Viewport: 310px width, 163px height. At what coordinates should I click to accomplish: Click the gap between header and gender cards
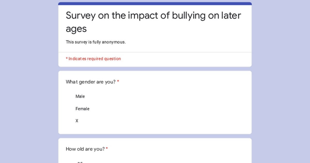(155, 69)
